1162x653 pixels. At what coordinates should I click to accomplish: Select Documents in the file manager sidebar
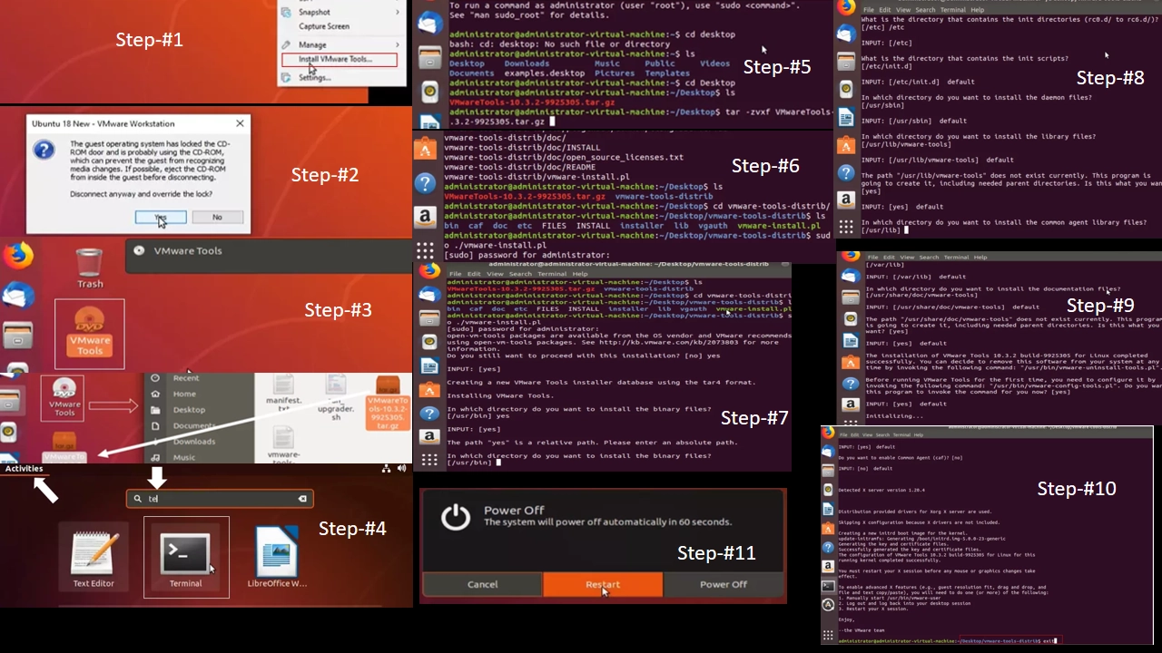coord(193,425)
